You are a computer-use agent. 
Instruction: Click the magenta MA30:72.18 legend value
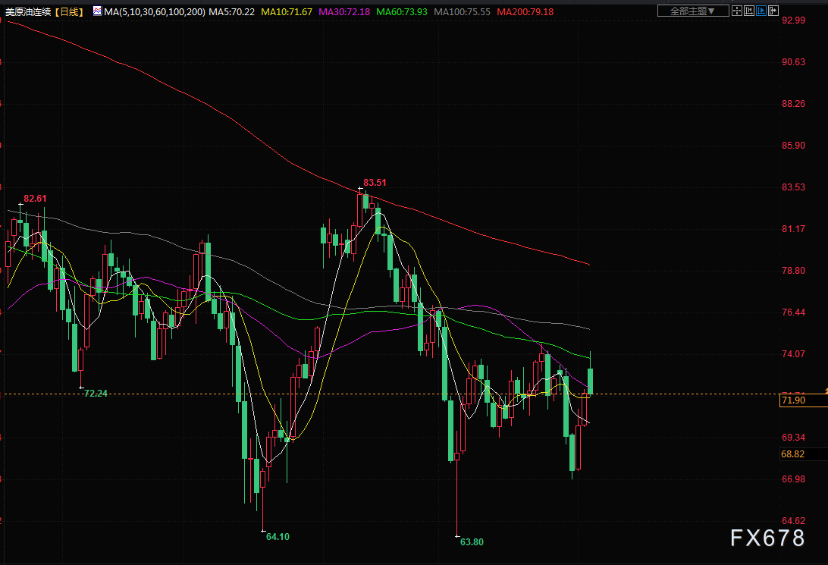point(344,11)
